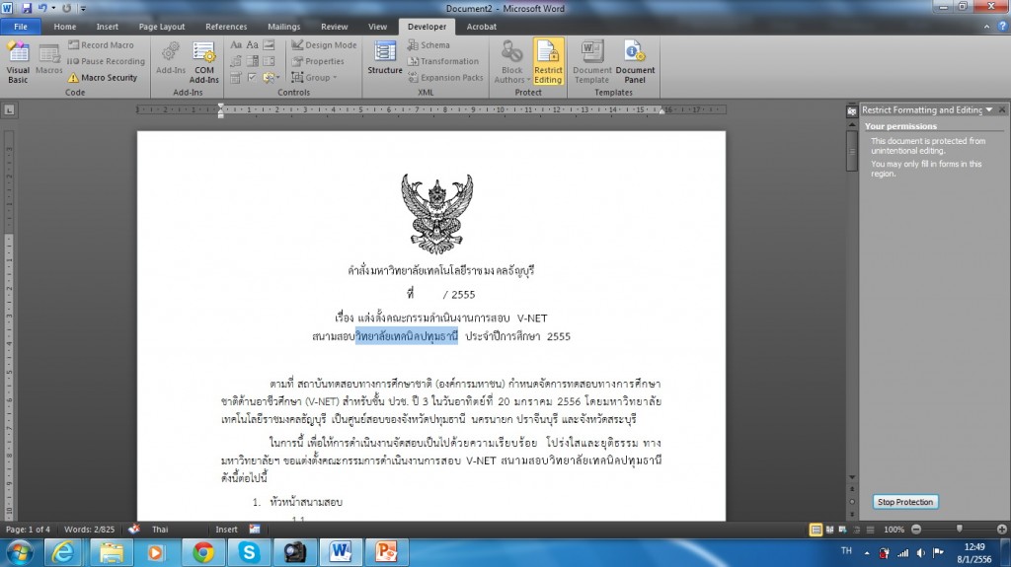1011x567 pixels.
Task: Open COM Add-Ins manager
Action: 203,62
